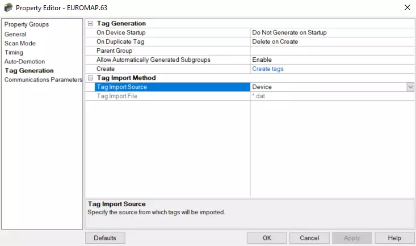Confirm with the OK button
416x246 pixels.
pos(267,238)
